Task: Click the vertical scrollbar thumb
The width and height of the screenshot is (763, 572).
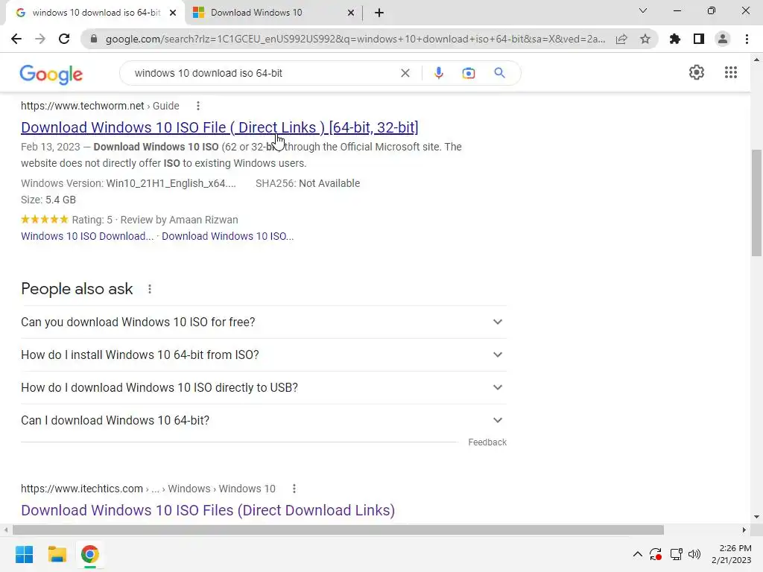Action: (x=756, y=203)
